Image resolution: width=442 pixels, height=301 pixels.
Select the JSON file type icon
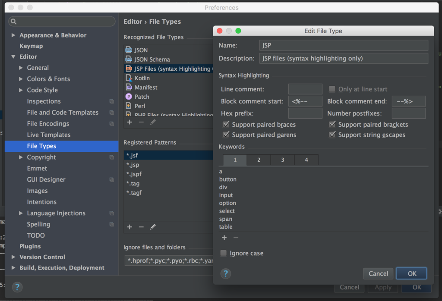pyautogui.click(x=129, y=50)
